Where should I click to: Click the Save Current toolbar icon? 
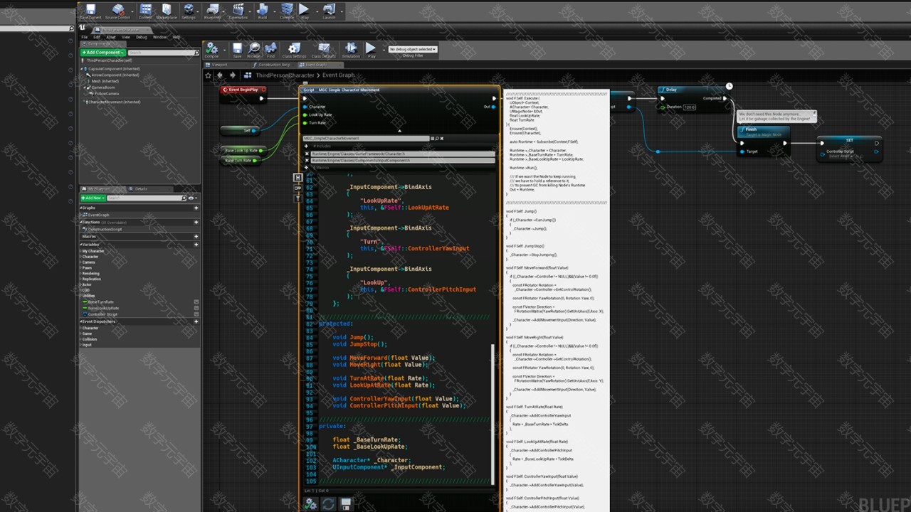click(90, 11)
